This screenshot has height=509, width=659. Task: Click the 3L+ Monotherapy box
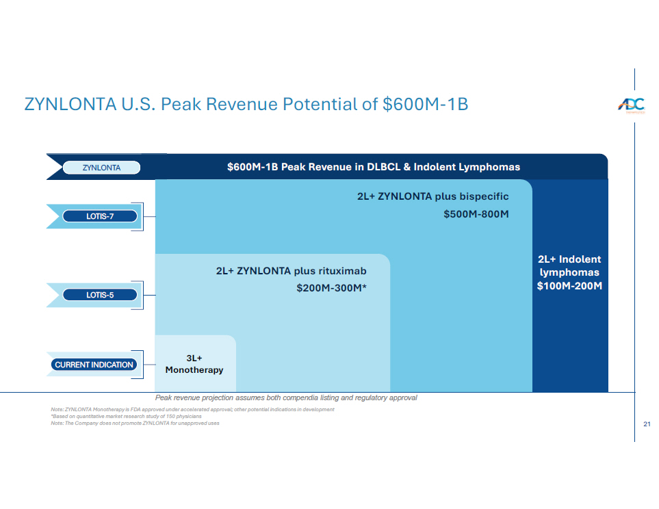point(194,364)
